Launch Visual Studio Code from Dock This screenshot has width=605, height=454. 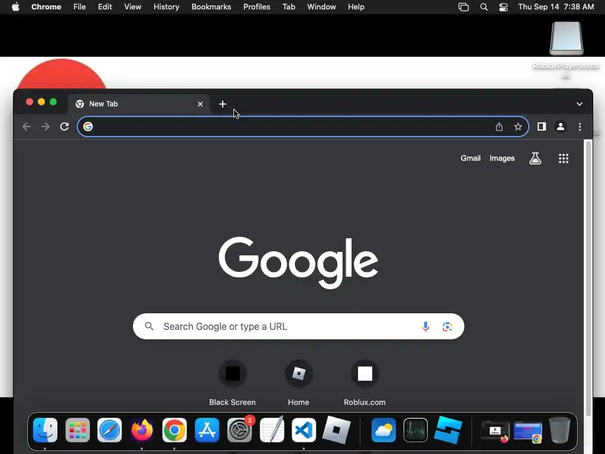(304, 430)
